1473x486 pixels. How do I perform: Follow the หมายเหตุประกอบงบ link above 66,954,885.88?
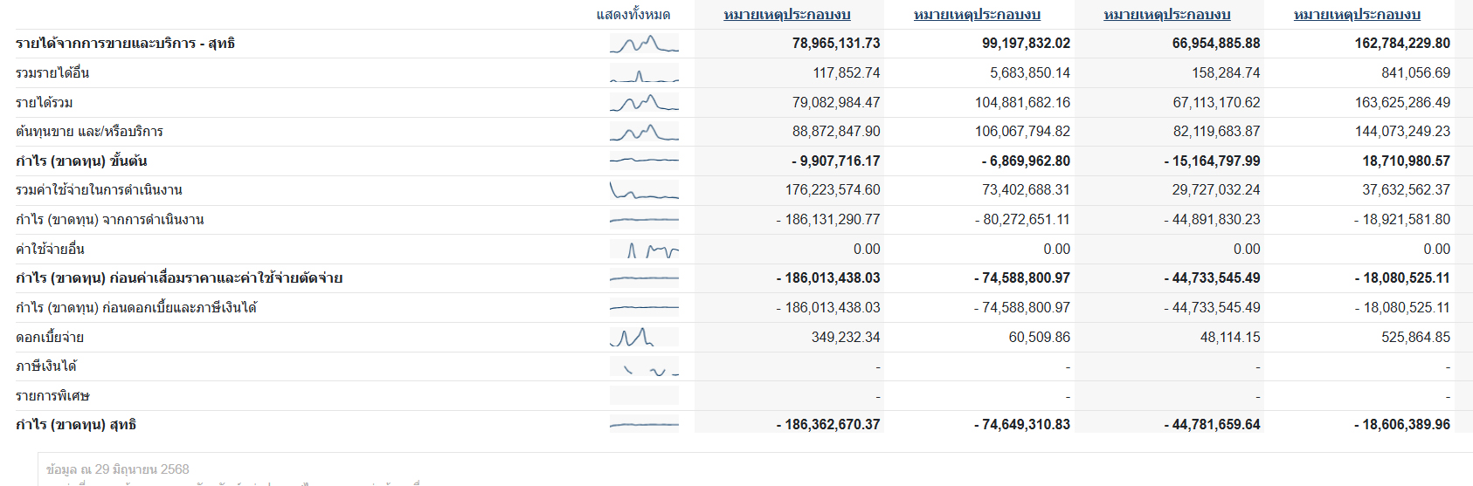pos(1167,15)
